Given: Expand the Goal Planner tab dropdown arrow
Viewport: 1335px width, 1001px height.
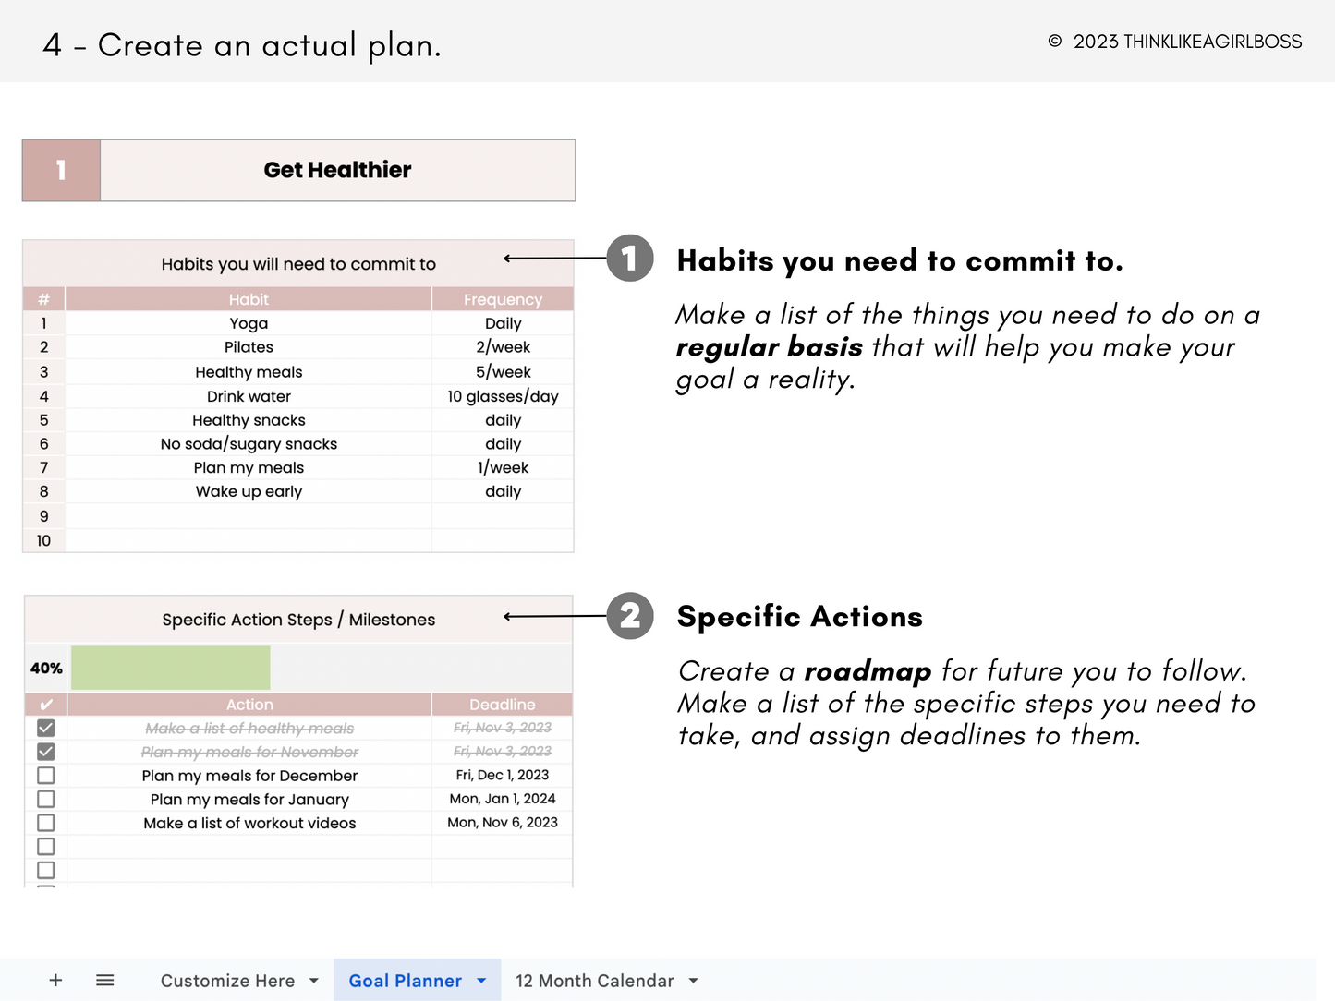Looking at the screenshot, I should point(481,981).
